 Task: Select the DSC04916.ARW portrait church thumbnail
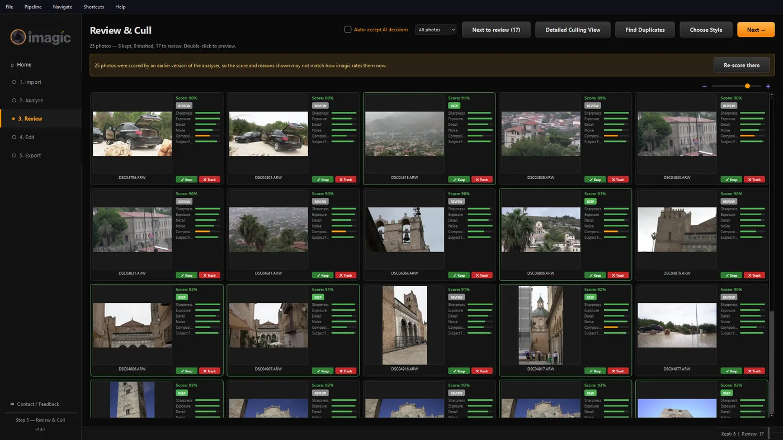[405, 325]
